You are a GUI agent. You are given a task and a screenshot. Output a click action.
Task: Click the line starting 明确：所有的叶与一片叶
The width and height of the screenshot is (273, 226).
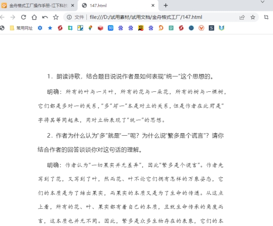click(137, 92)
